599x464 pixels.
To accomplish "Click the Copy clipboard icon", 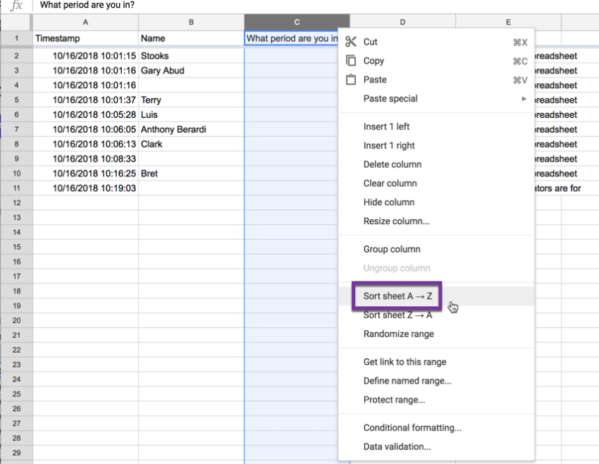I will point(351,61).
